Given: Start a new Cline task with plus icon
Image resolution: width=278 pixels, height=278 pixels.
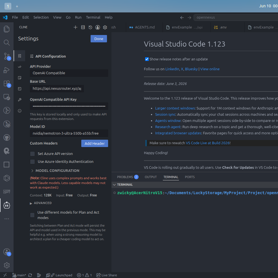Looking at the screenshot, I should coord(76,27).
